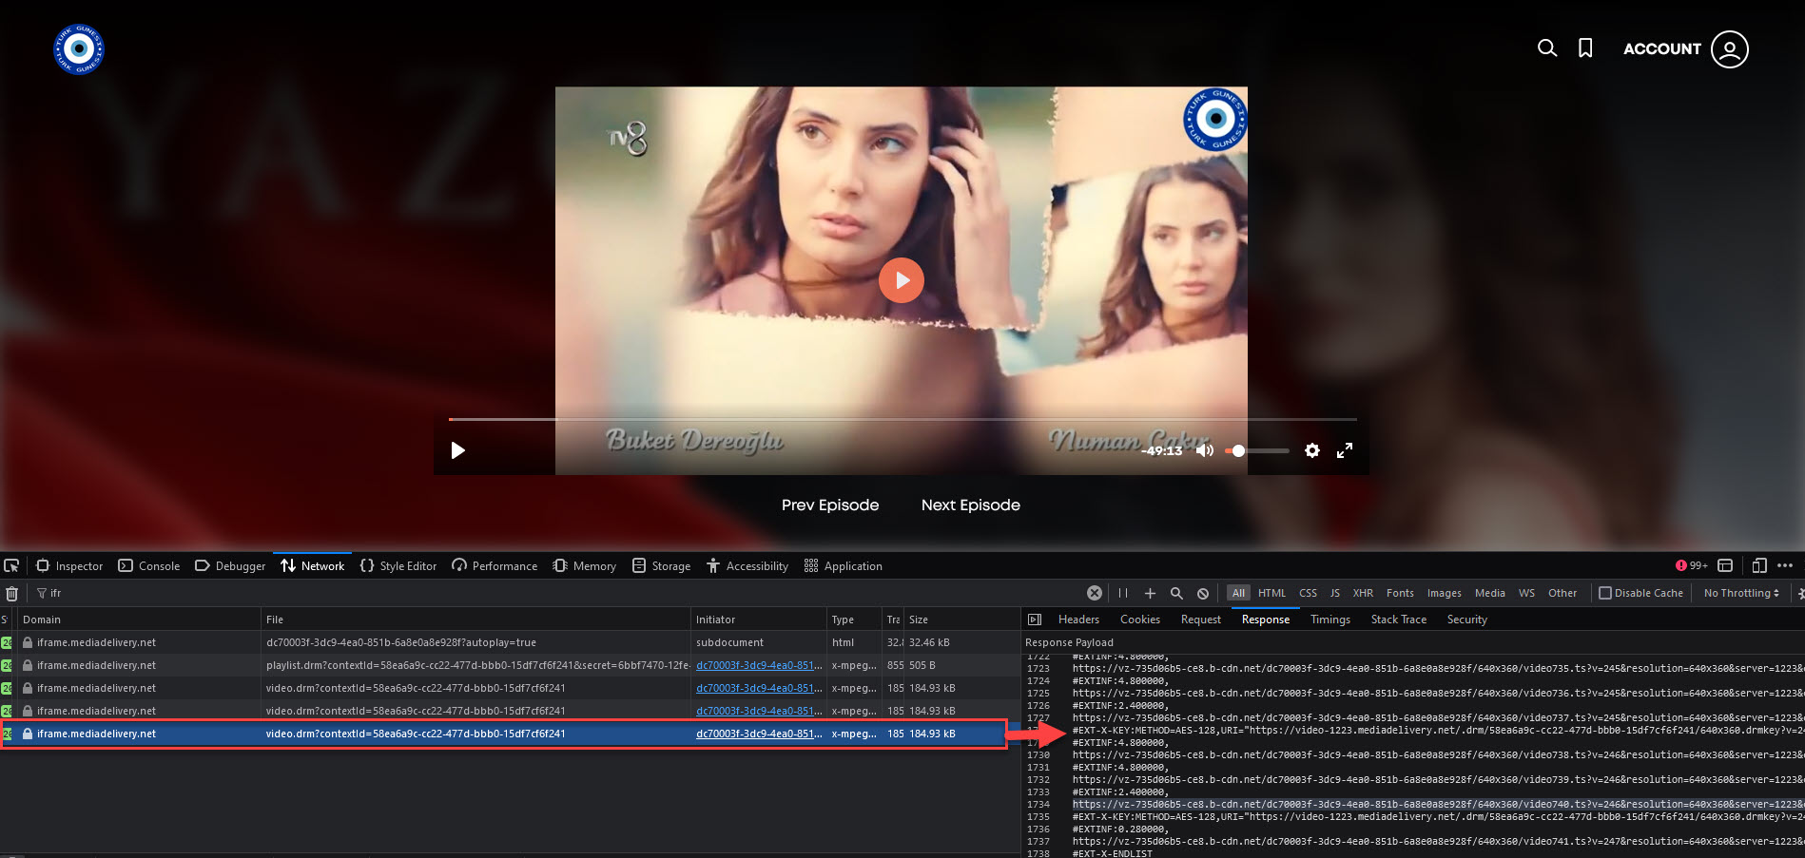Add a new request with plus icon

coord(1150,593)
